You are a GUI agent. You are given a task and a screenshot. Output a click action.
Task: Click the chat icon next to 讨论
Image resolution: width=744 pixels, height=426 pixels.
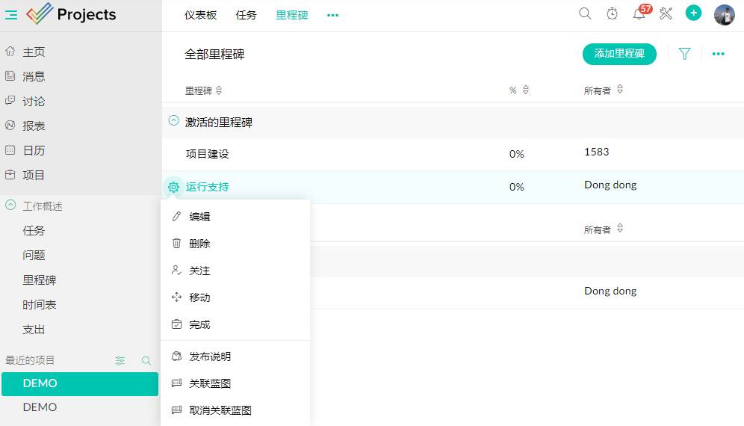click(x=10, y=101)
